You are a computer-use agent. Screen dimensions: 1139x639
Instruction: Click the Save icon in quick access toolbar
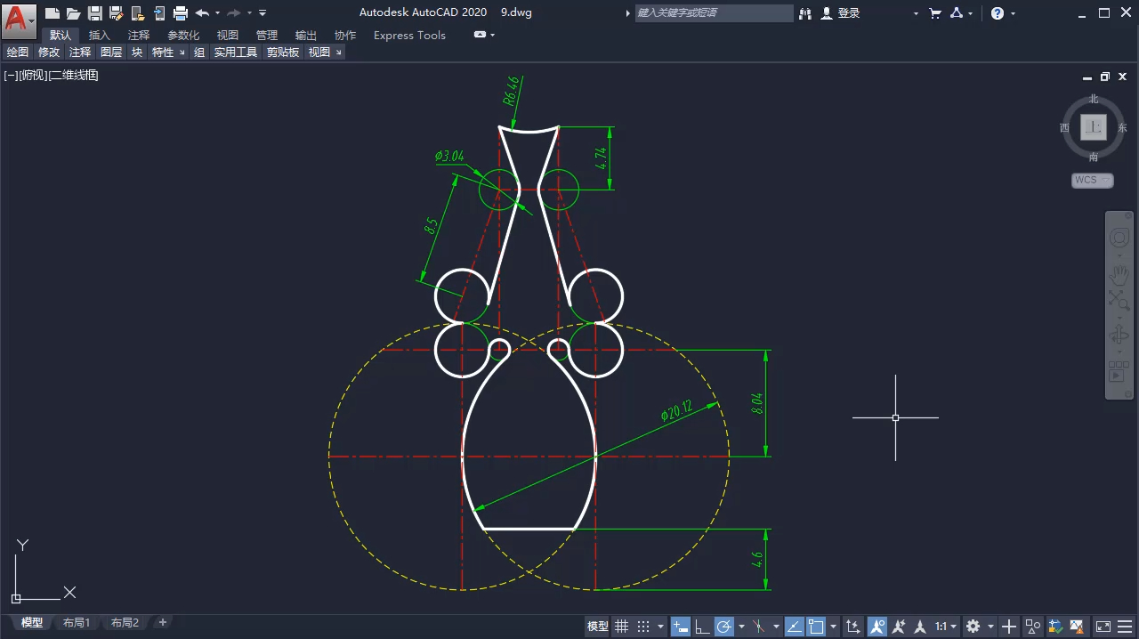coord(94,13)
